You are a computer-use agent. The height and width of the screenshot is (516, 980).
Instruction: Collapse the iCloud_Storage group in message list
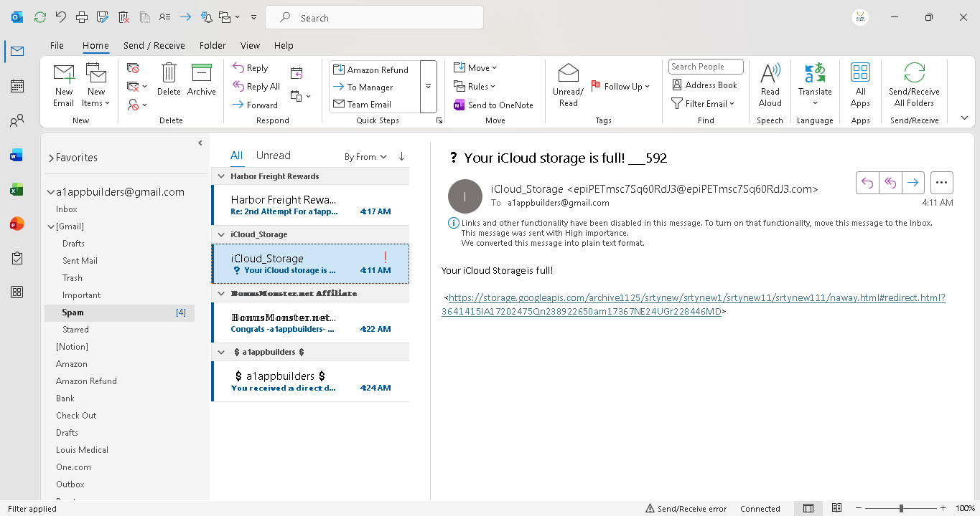[x=221, y=234]
